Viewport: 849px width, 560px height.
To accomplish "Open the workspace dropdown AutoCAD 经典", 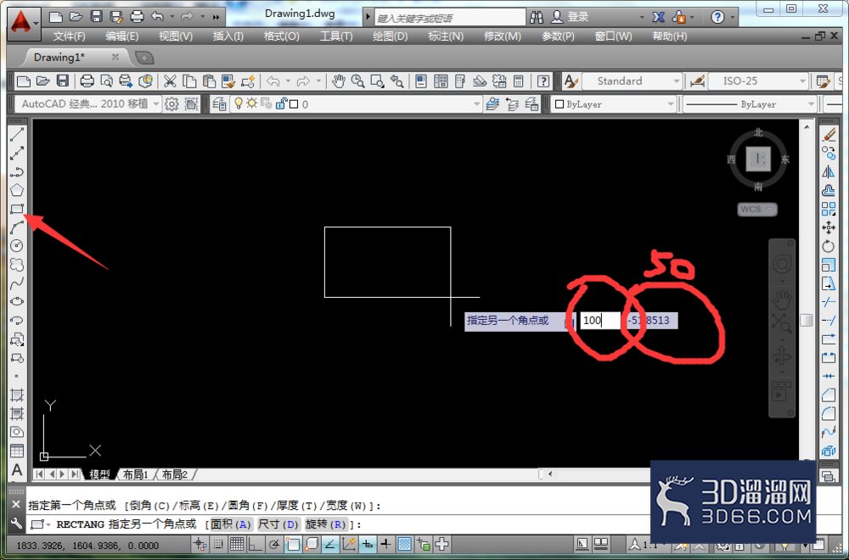I will click(87, 104).
